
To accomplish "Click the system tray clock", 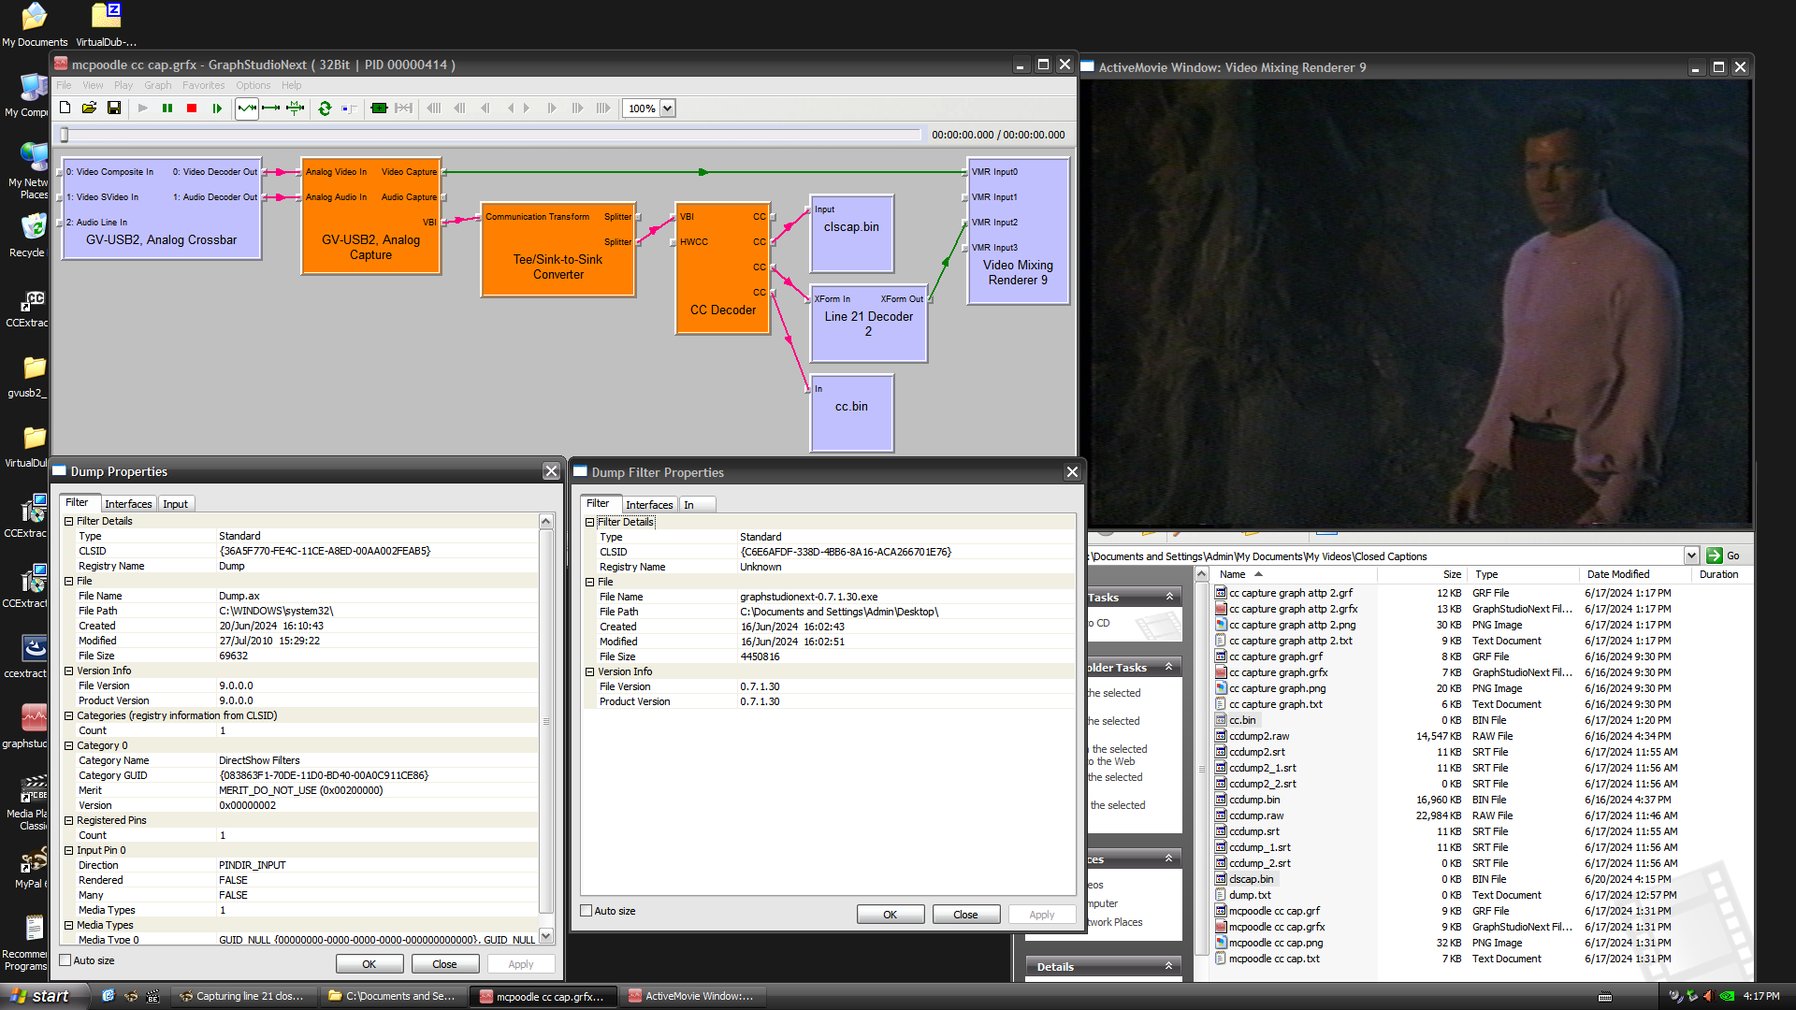I will click(x=1761, y=996).
